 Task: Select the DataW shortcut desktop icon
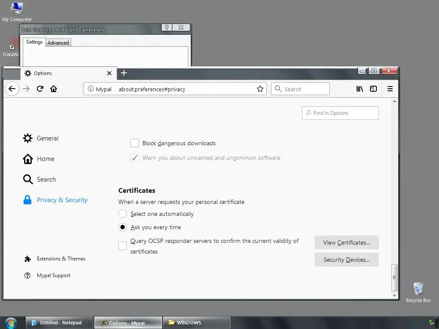[x=11, y=48]
